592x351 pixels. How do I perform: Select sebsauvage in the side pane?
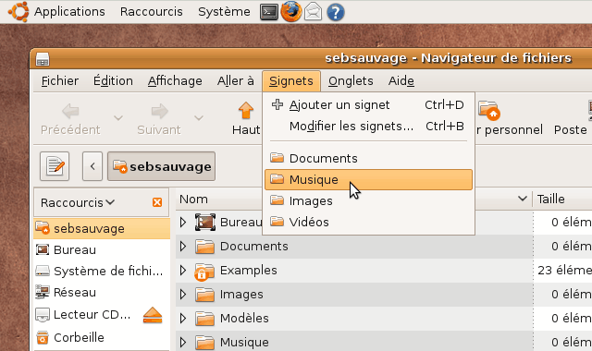pyautogui.click(x=102, y=228)
